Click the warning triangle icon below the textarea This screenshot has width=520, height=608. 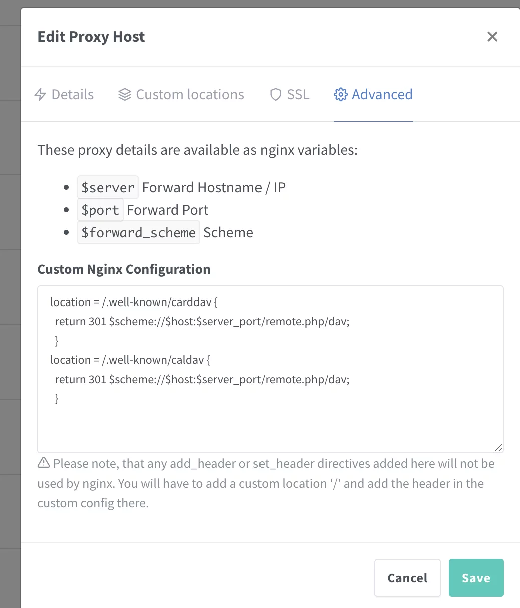tap(44, 463)
